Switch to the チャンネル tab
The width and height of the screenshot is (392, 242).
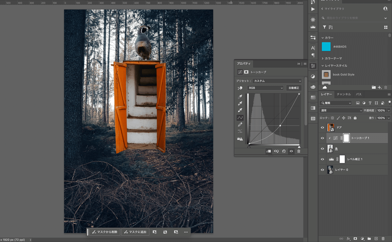[344, 94]
